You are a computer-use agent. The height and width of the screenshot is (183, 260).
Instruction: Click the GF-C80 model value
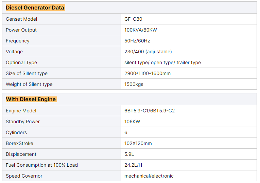point(133,19)
